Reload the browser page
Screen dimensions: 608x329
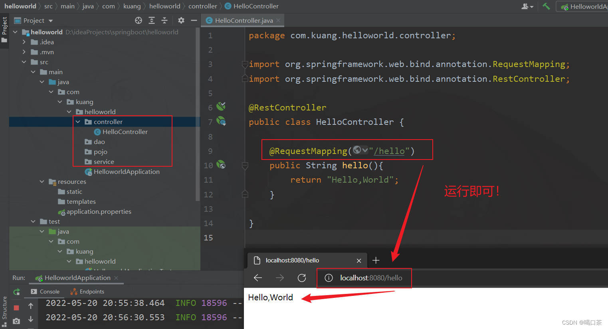pos(302,278)
